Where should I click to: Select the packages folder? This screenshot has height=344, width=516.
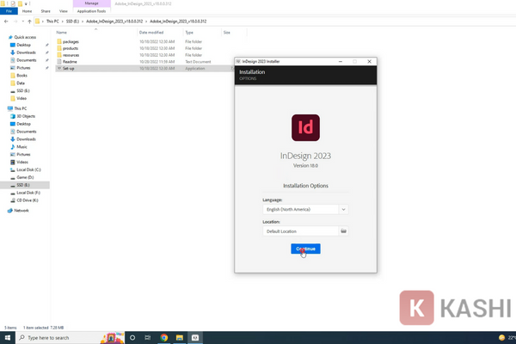point(71,41)
